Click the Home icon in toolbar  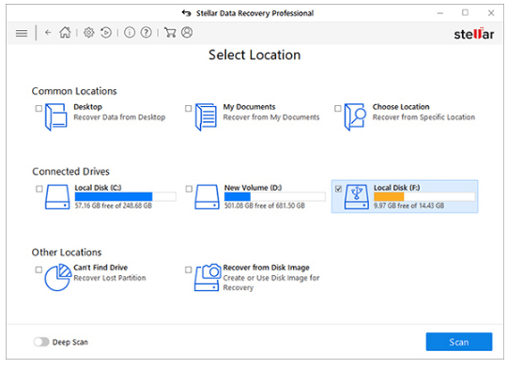65,33
